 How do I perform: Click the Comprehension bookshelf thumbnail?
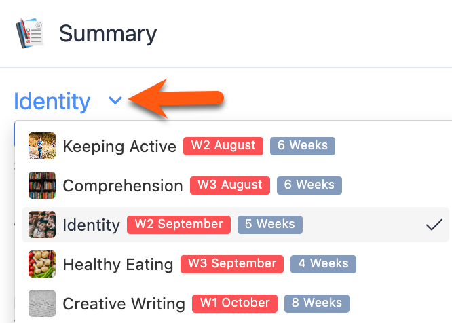point(42,185)
